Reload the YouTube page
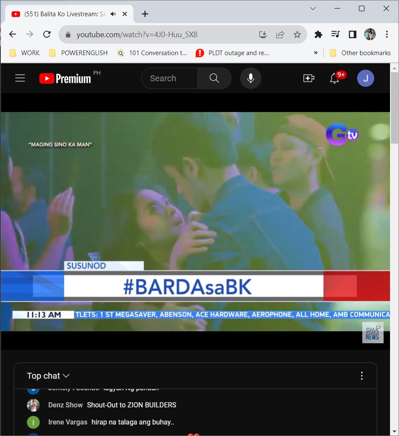Viewport: 399px width, 436px height. tap(47, 34)
